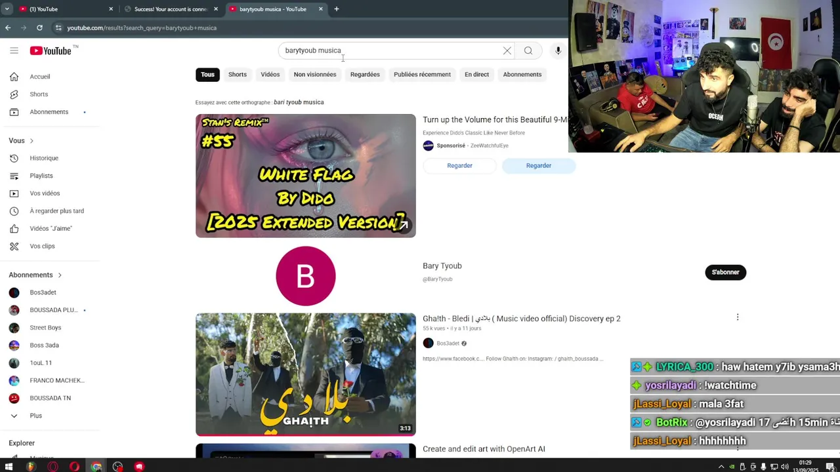840x472 pixels.
Task: Open the tab search dropdown arrow
Action: click(x=7, y=9)
